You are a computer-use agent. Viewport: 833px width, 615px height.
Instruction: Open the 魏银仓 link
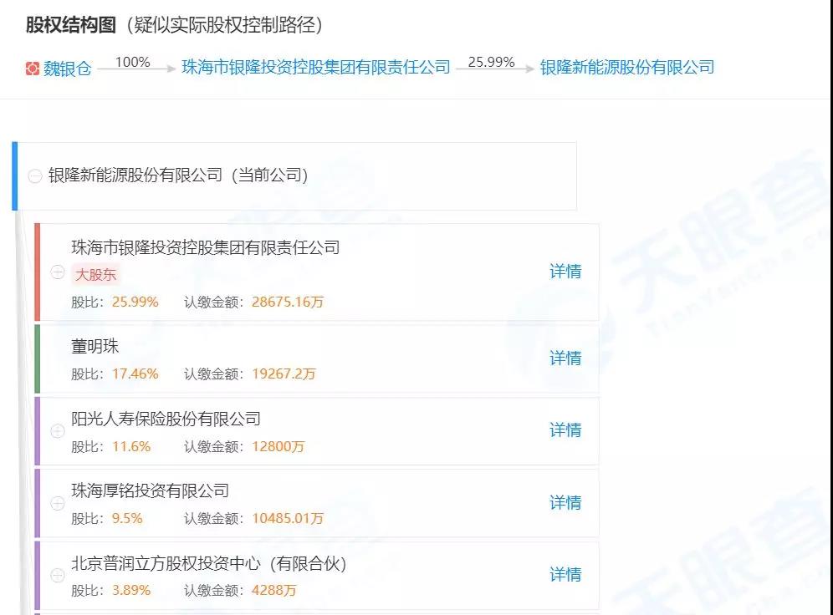(67, 69)
